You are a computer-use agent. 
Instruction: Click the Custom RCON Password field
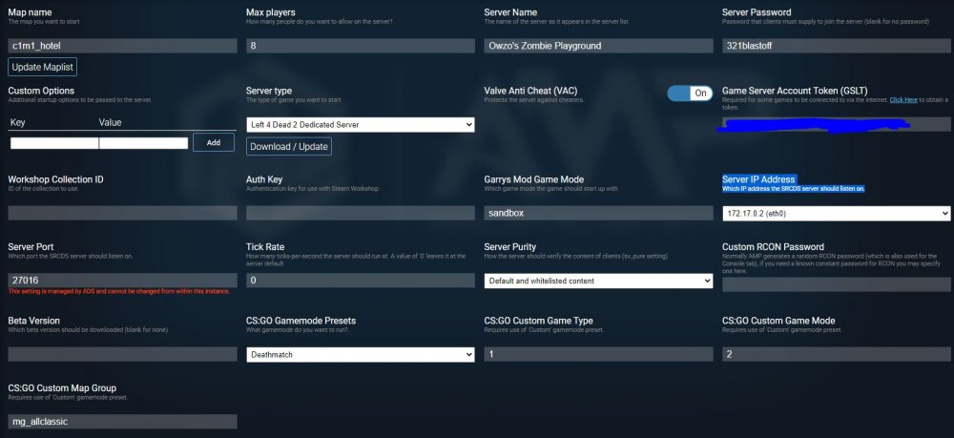[836, 284]
